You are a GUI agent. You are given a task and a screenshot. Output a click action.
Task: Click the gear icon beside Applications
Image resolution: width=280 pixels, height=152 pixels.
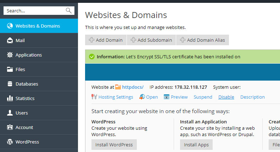coord(10,55)
